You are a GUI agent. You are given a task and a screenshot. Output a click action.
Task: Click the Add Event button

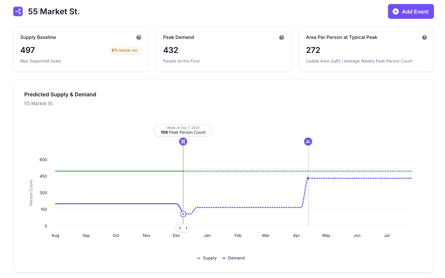(x=411, y=11)
